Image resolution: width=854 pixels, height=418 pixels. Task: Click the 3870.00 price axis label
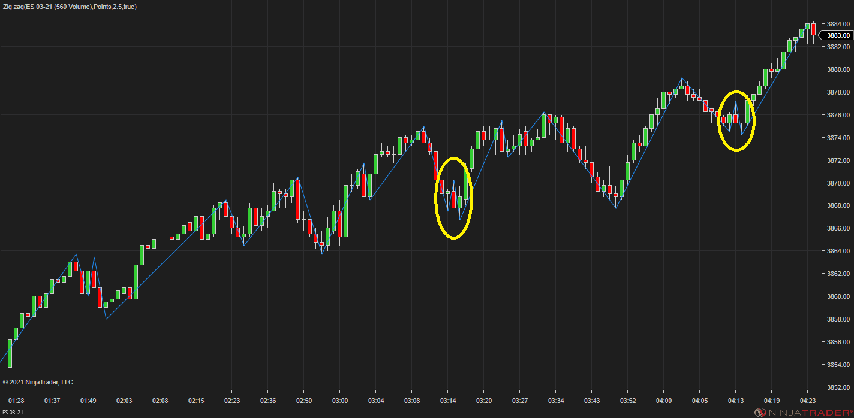(x=838, y=183)
